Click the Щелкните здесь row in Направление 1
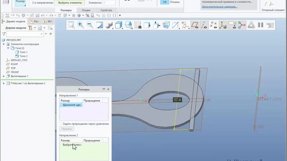The width and height of the screenshot is (287, 161). (71, 105)
